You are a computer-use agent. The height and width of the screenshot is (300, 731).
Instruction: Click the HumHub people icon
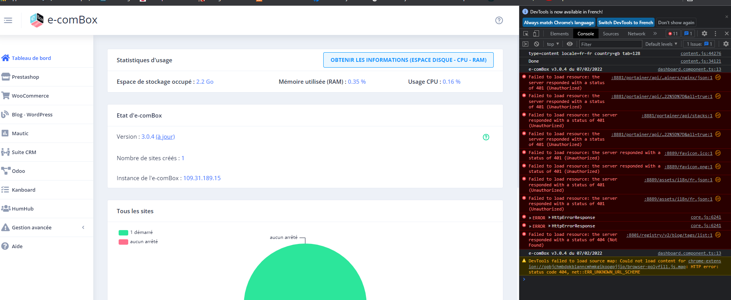pos(5,209)
